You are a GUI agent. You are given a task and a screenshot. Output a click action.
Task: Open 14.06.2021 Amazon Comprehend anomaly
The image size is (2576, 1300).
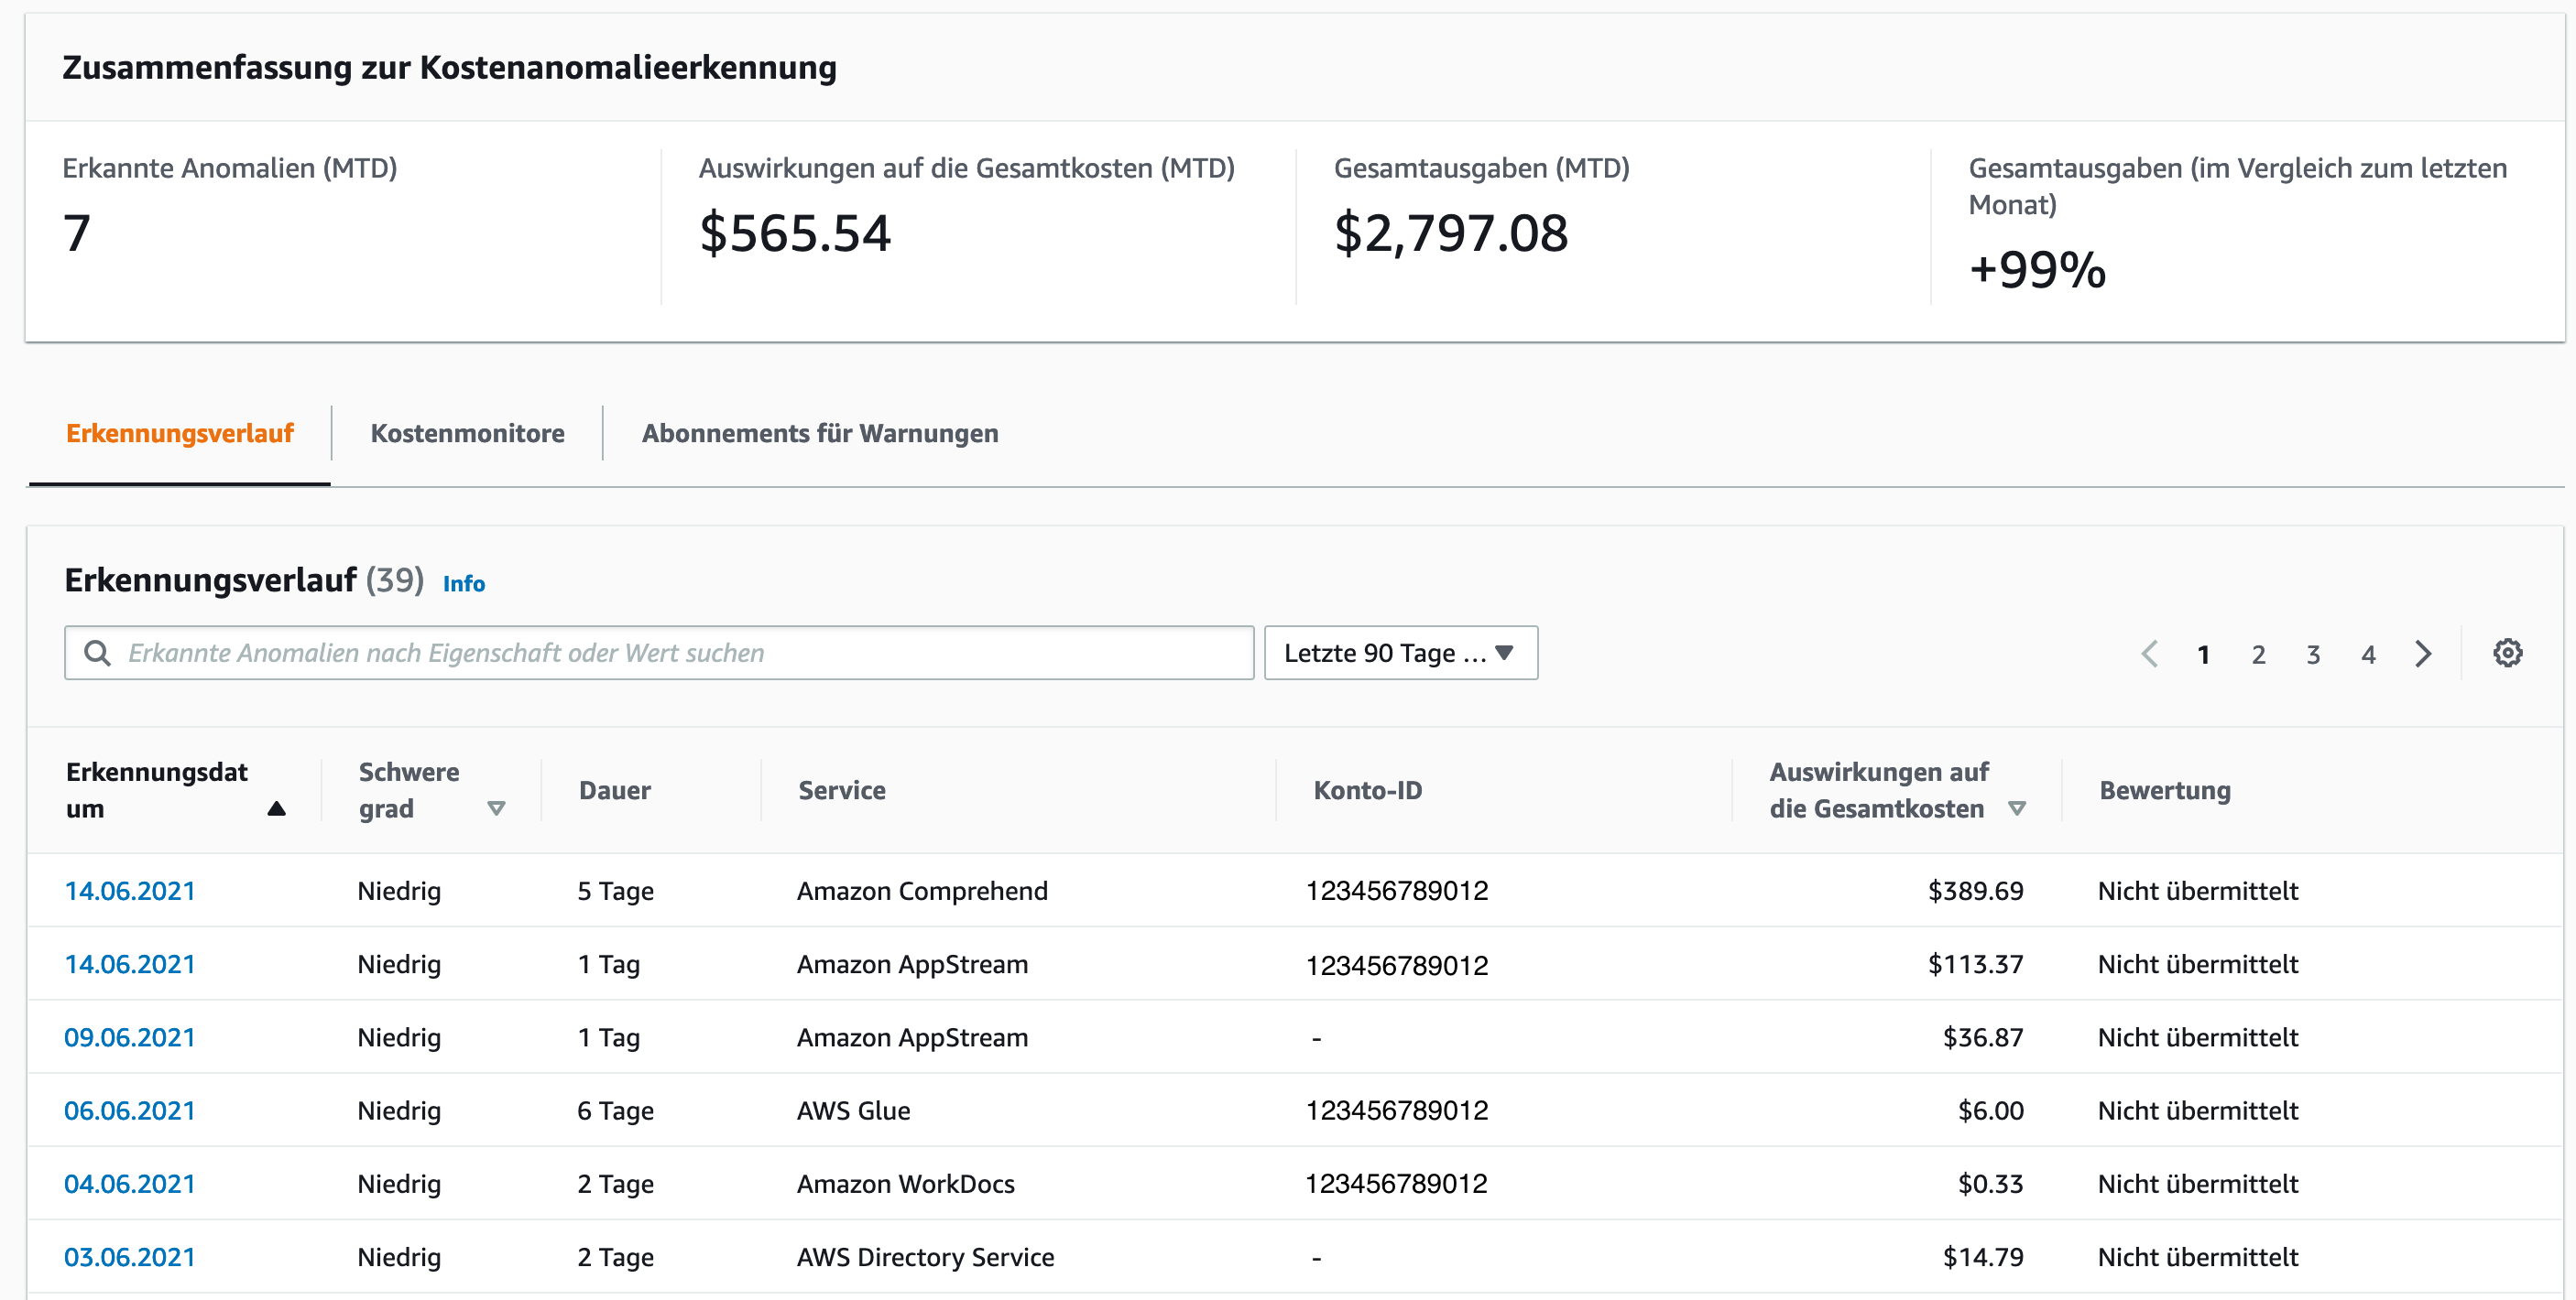click(130, 890)
